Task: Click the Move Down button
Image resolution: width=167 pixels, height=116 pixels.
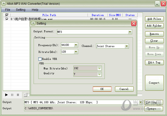Action: click(x=154, y=54)
